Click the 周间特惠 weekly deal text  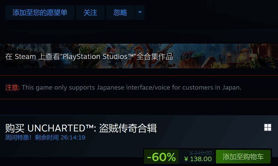[18, 137]
